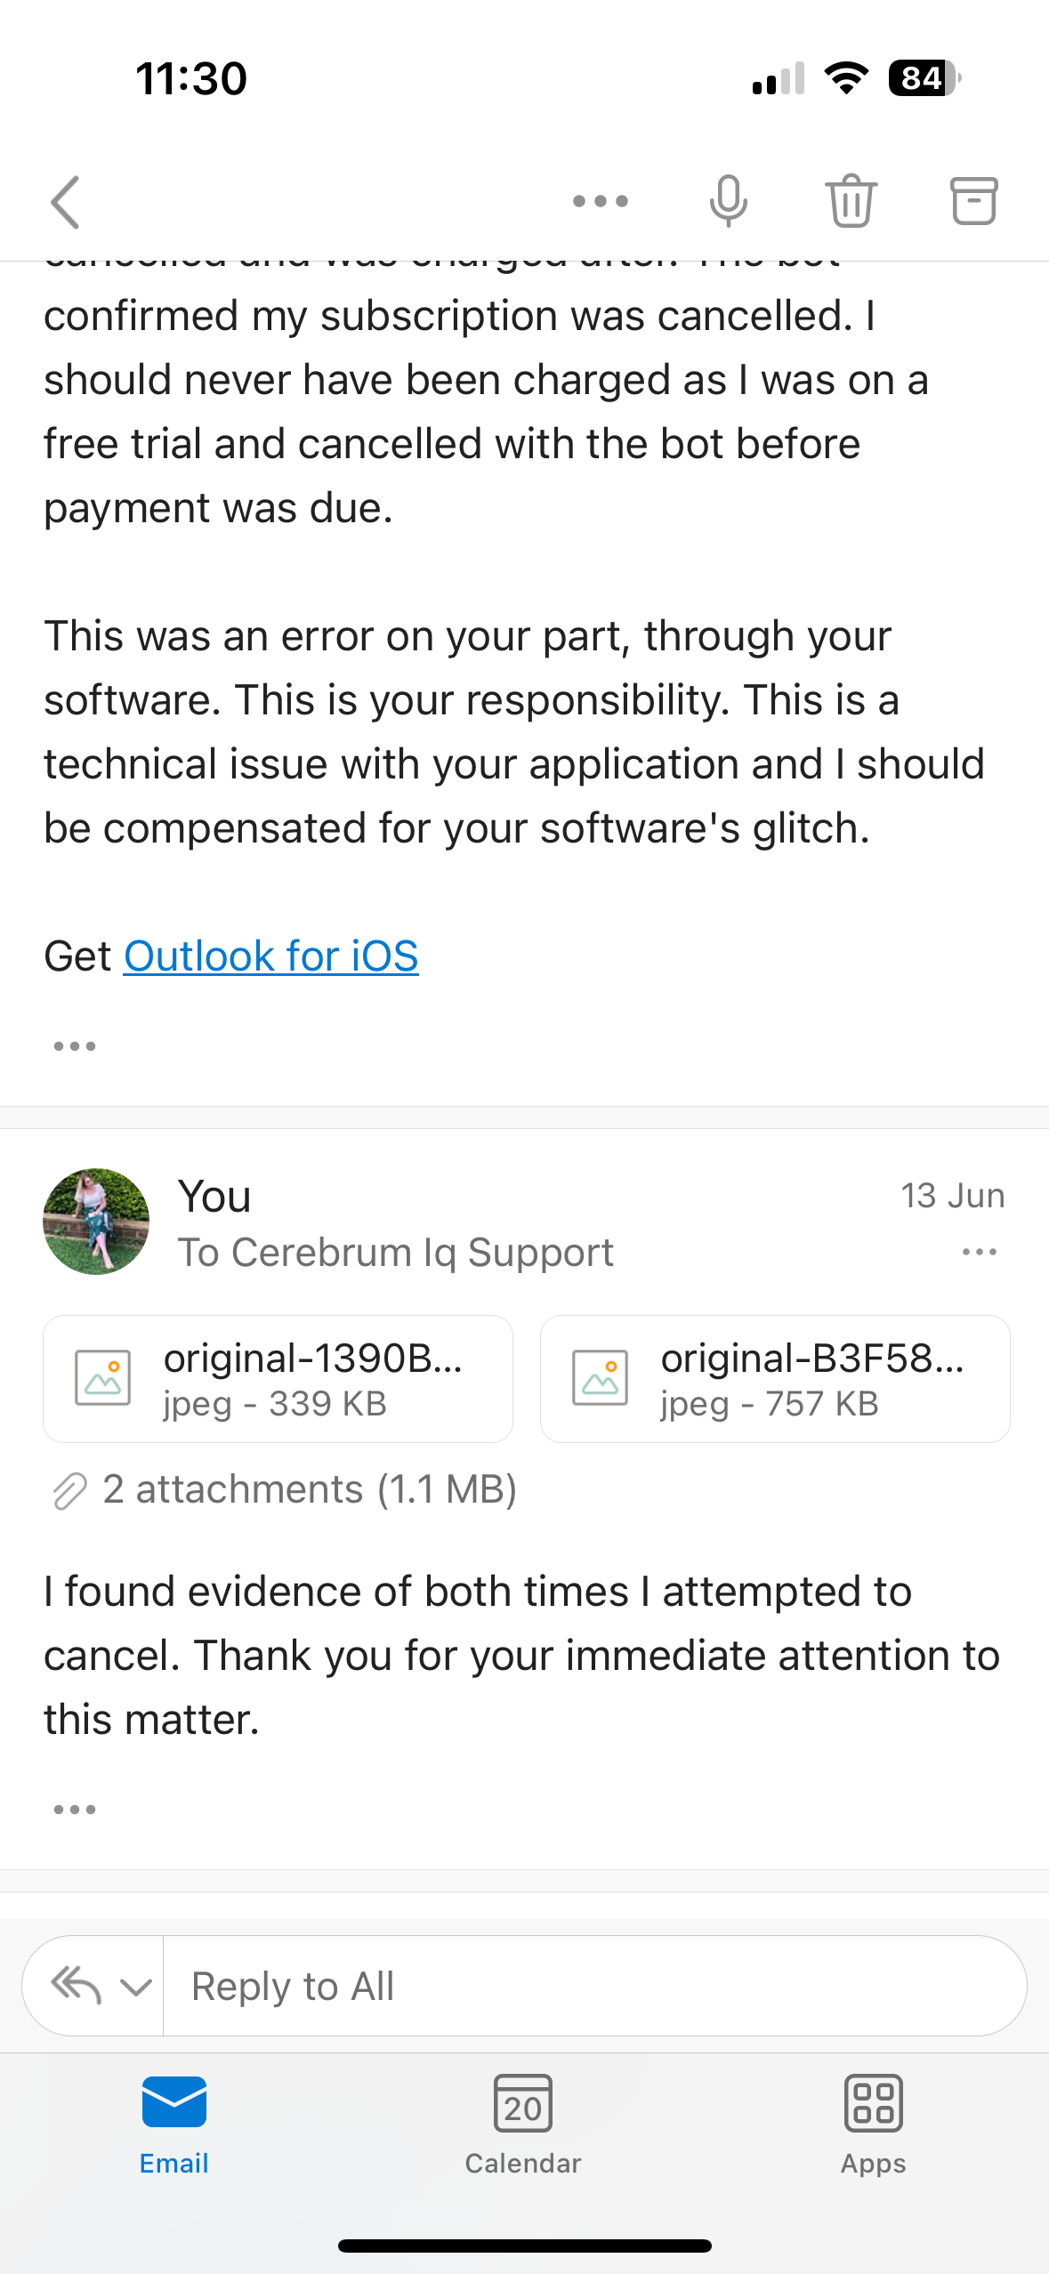This screenshot has height=2274, width=1049.
Task: Archive the email using the archive icon
Action: [x=975, y=200]
